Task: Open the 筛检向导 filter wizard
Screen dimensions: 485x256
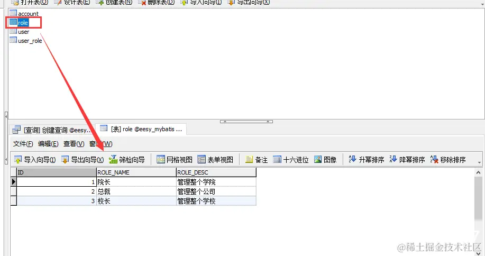Action: (x=127, y=160)
